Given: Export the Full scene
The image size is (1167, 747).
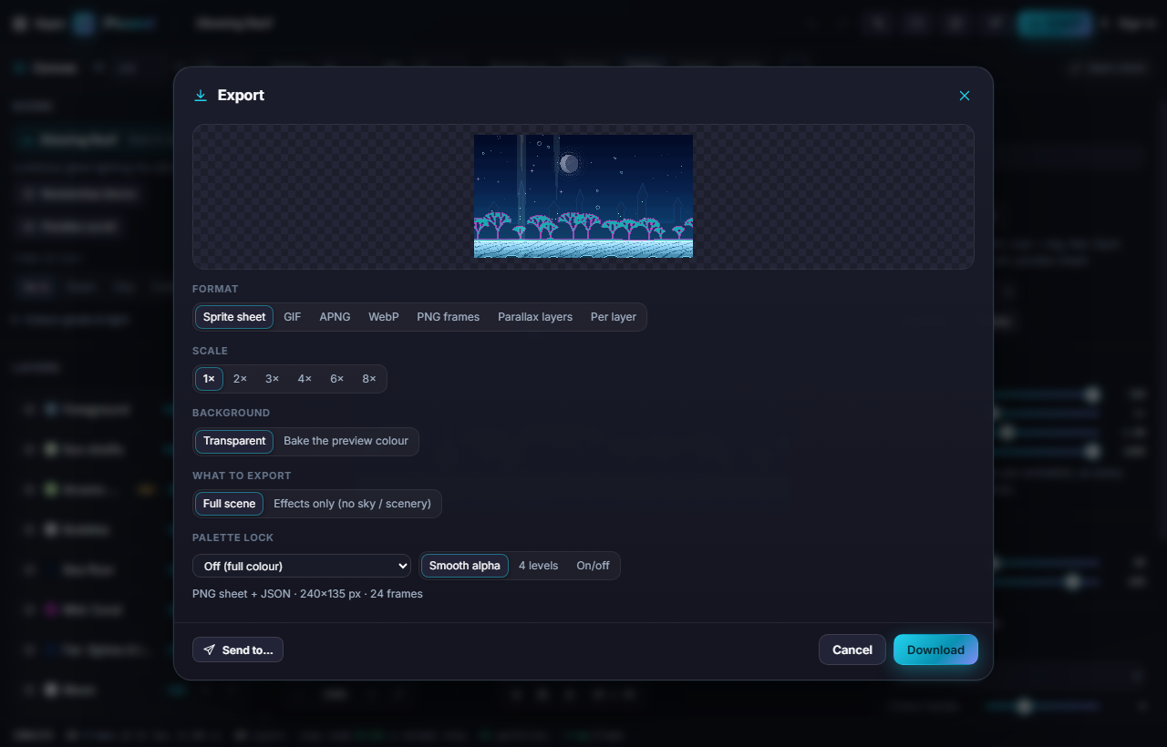Looking at the screenshot, I should [229, 504].
